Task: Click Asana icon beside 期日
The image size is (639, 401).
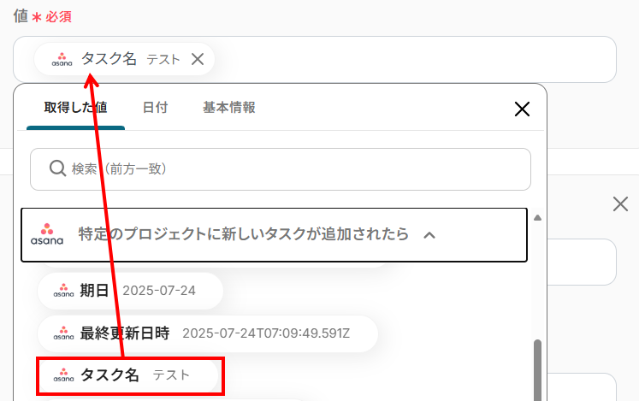Action: pyautogui.click(x=63, y=291)
